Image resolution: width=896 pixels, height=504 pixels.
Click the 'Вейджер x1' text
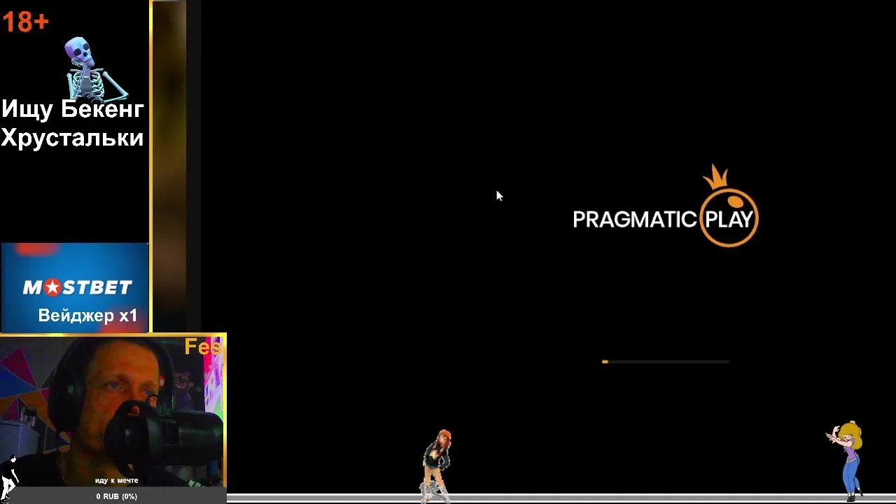pos(87,316)
